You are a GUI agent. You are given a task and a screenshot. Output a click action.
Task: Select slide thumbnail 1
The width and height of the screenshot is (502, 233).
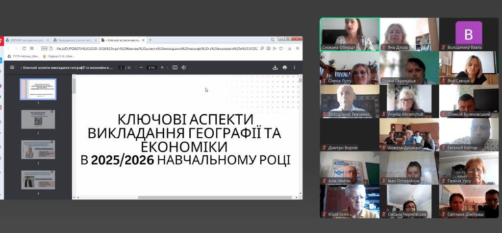click(x=38, y=89)
